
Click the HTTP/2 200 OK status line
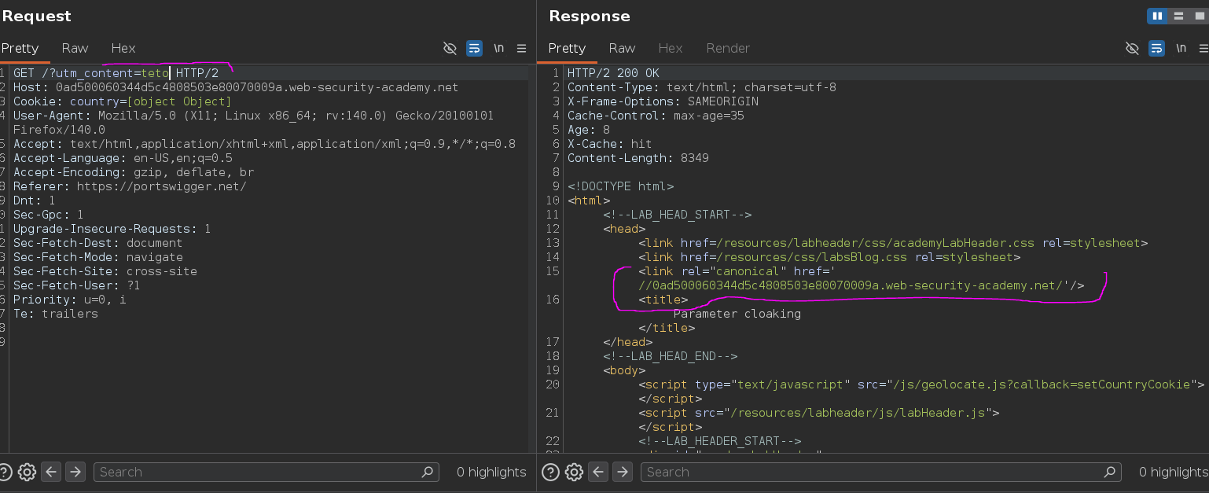click(613, 73)
